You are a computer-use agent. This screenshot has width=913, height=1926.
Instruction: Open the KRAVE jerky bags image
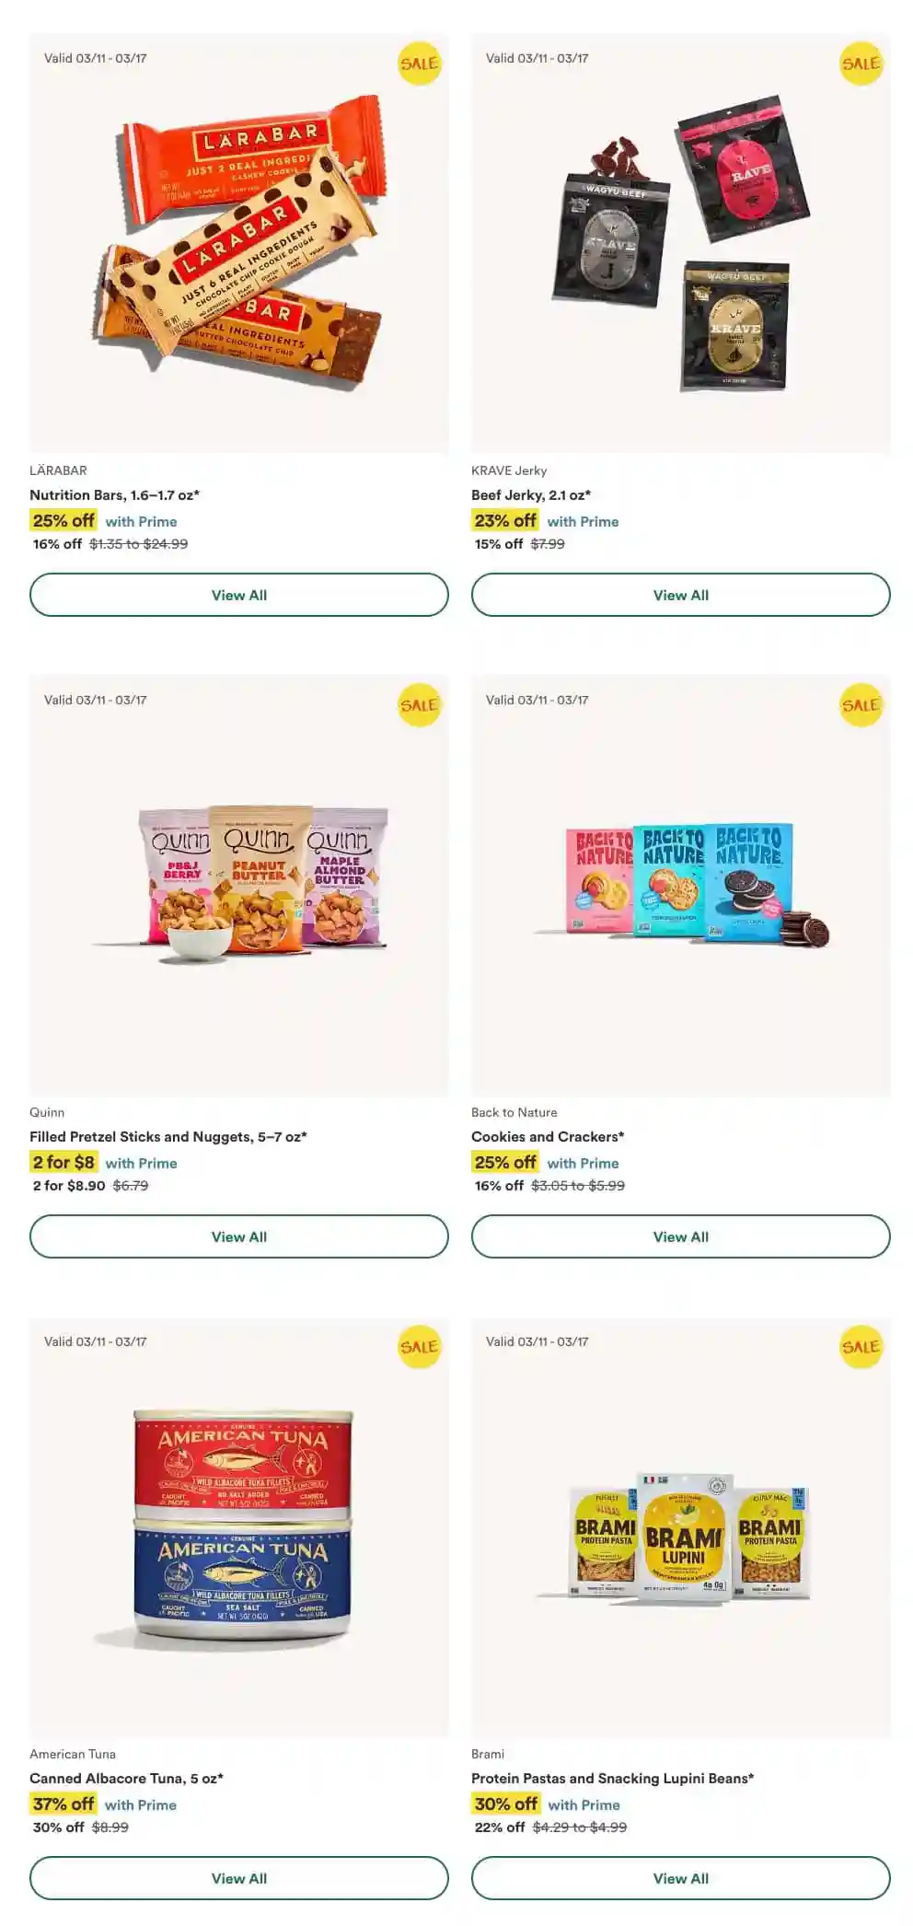[x=681, y=244]
